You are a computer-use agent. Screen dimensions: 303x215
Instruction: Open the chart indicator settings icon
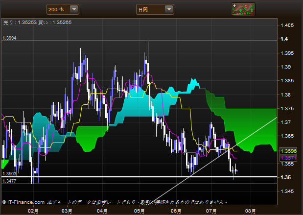pos(243,9)
